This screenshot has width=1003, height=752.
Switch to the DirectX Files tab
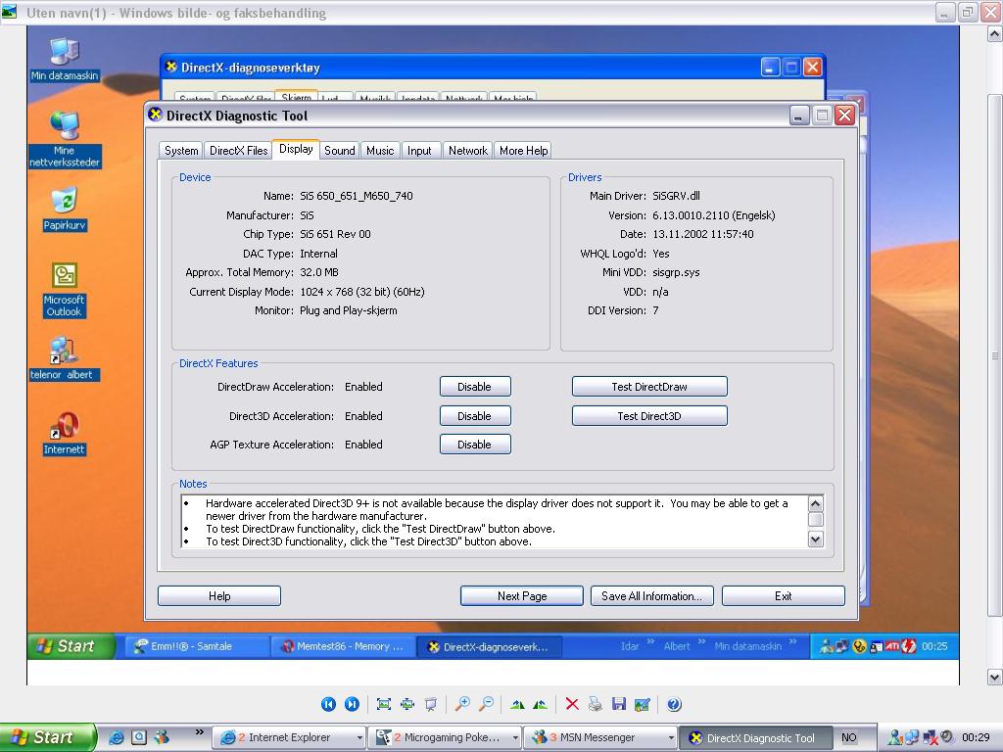(239, 150)
